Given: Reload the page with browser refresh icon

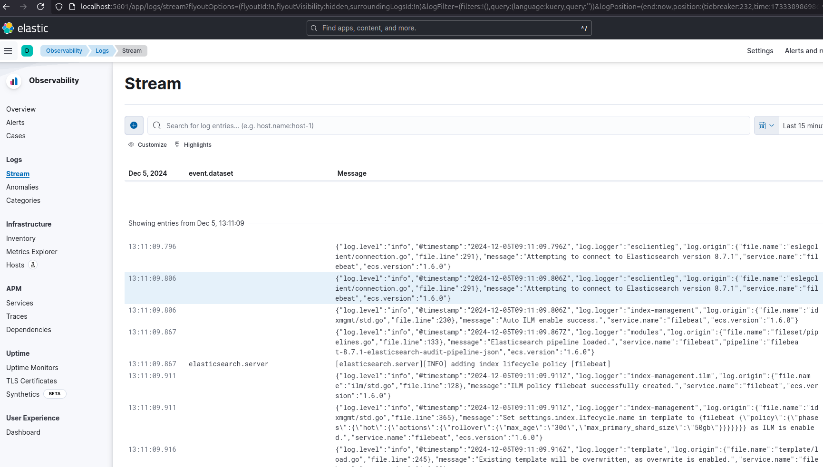Looking at the screenshot, I should click(x=40, y=7).
